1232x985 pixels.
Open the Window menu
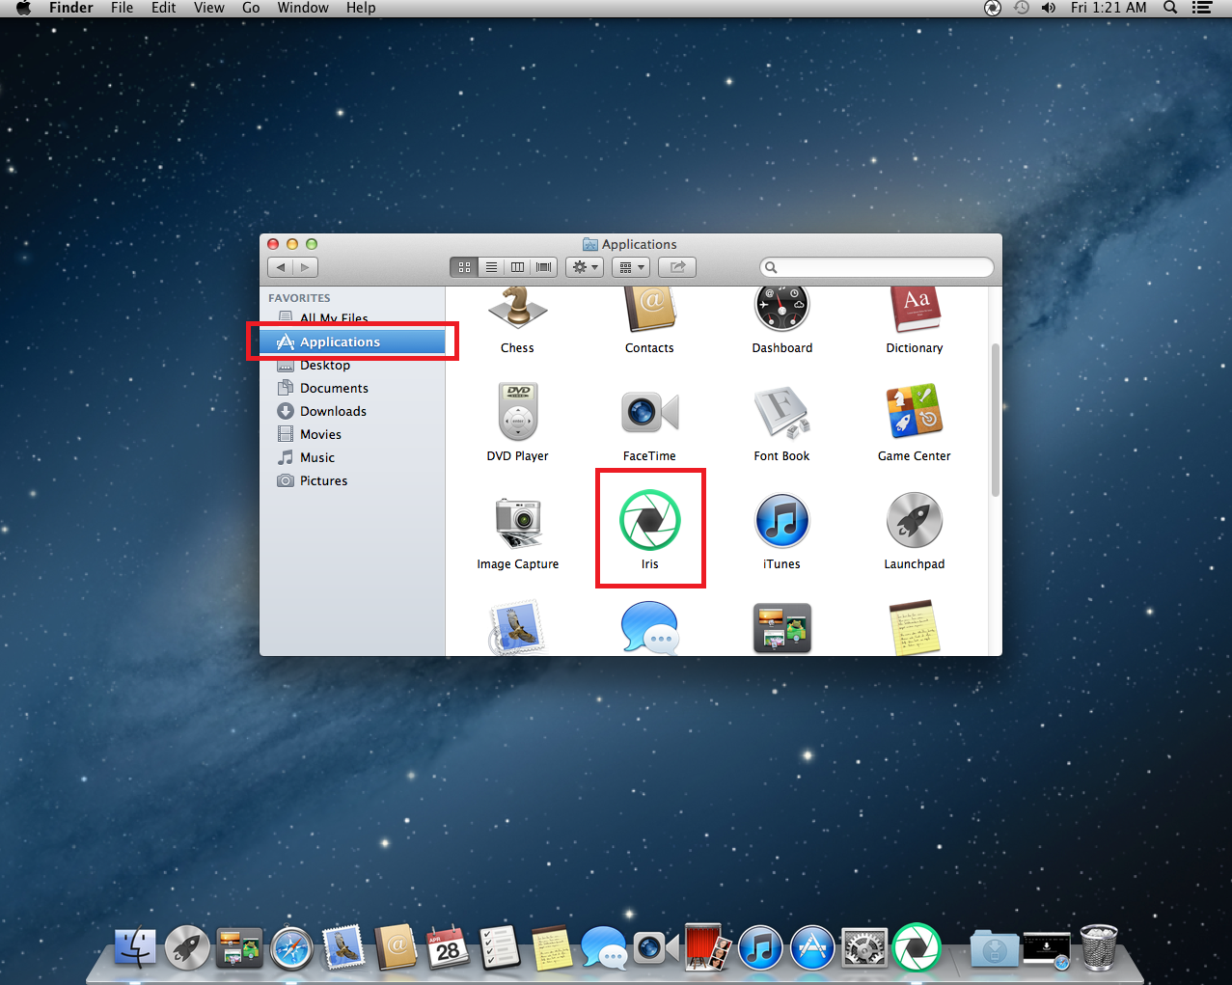pyautogui.click(x=303, y=8)
